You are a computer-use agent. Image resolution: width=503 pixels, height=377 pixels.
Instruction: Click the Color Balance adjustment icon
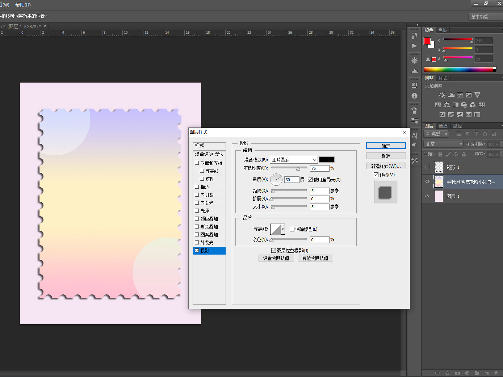(447, 105)
